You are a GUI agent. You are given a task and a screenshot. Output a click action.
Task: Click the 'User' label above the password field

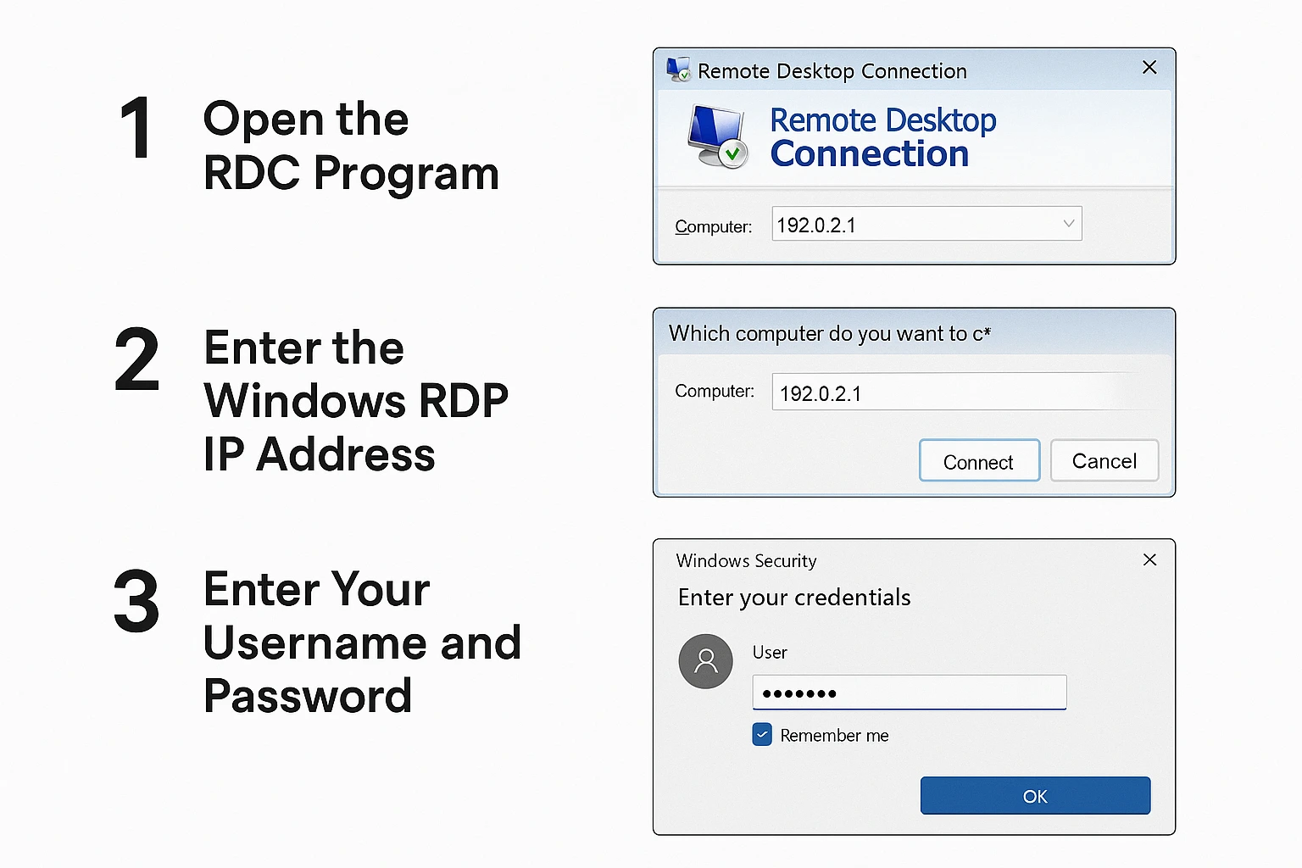(x=770, y=653)
